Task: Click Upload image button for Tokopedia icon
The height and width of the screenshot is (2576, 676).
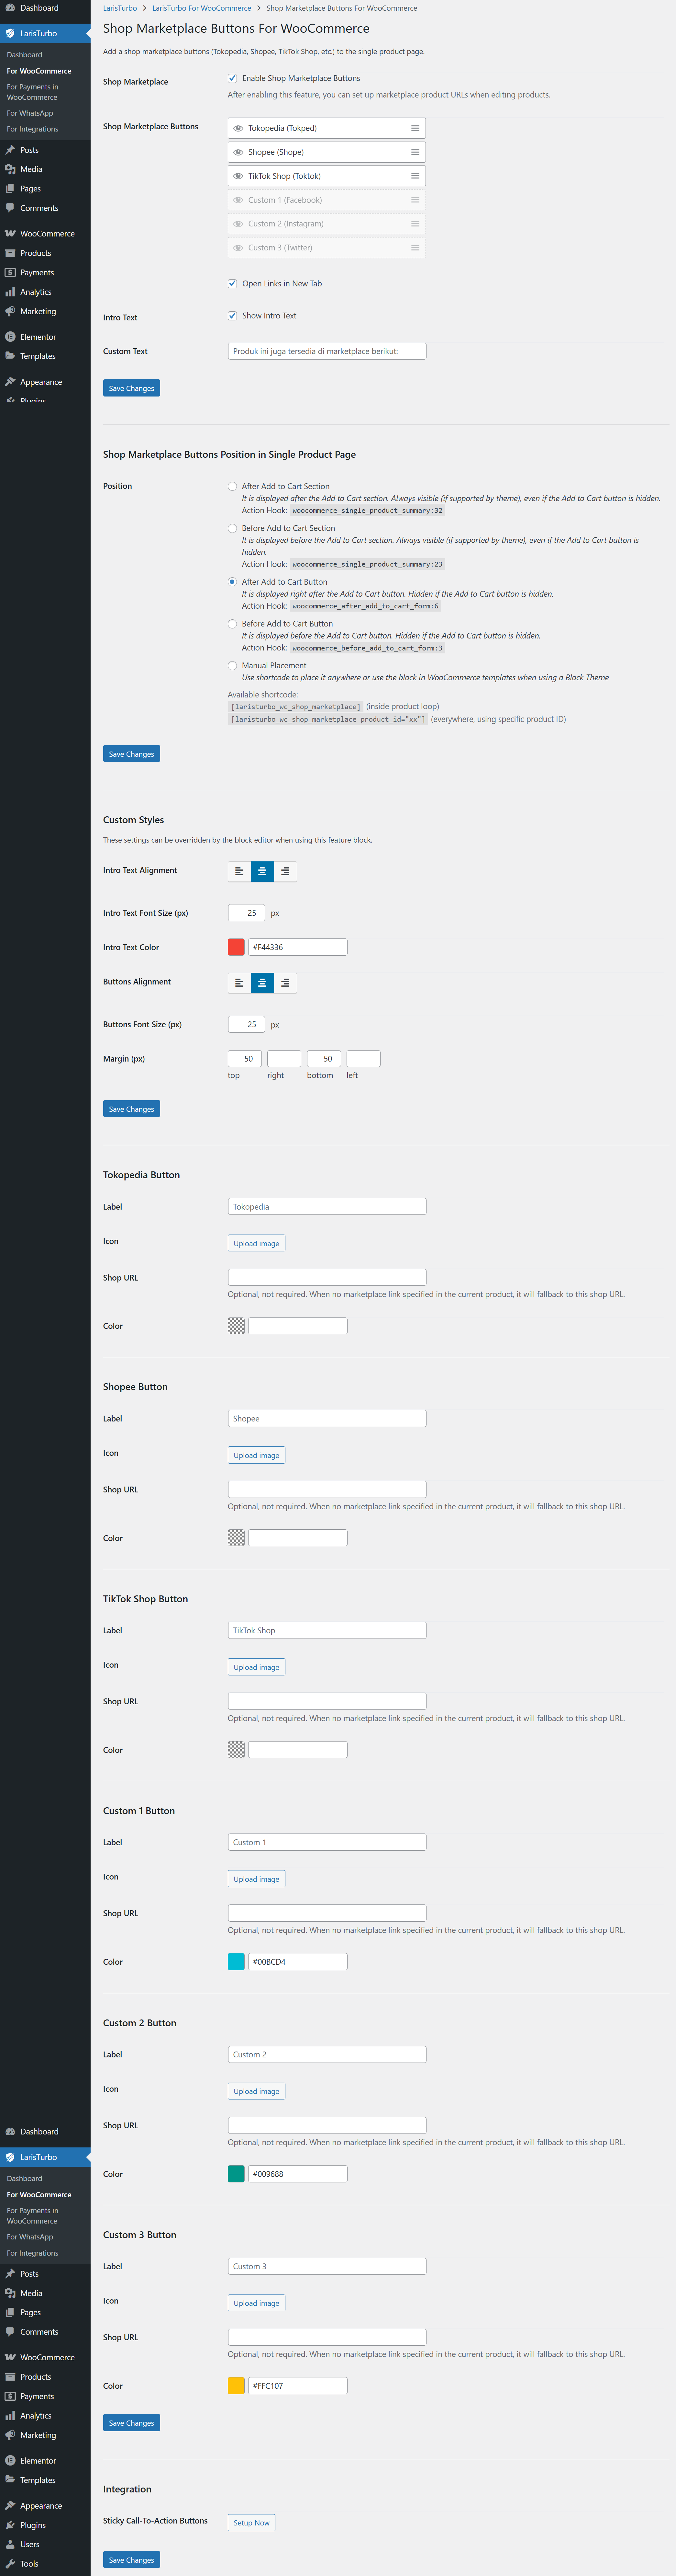Action: pos(257,1243)
